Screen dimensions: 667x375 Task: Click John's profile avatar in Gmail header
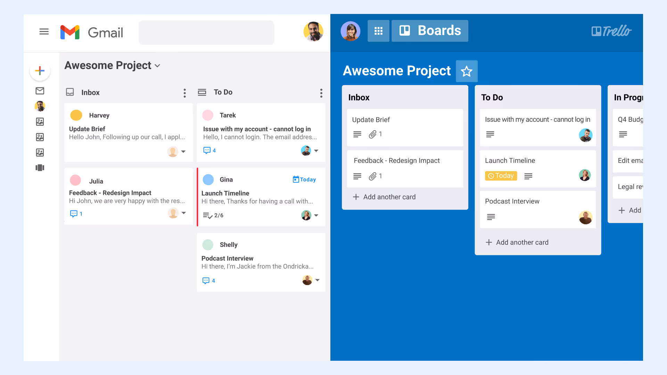(313, 32)
